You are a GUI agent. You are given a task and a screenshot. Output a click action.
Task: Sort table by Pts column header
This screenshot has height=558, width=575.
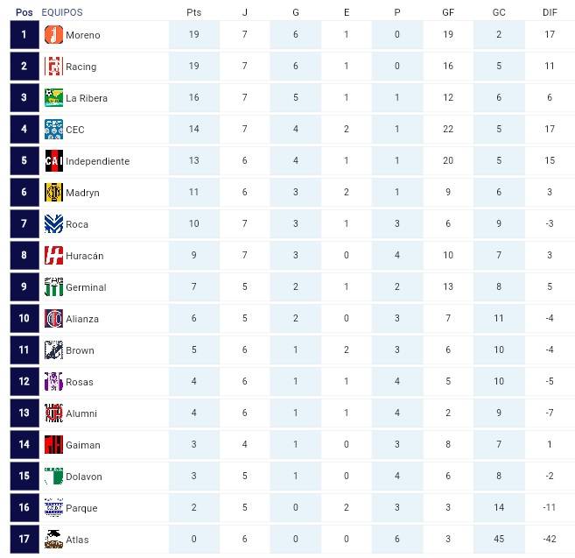193,12
